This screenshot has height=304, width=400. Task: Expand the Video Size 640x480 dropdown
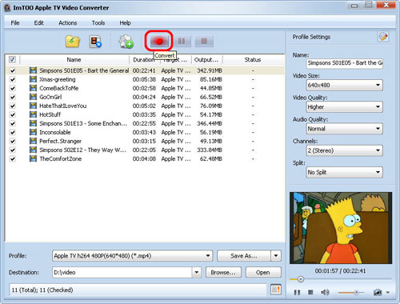click(345, 85)
